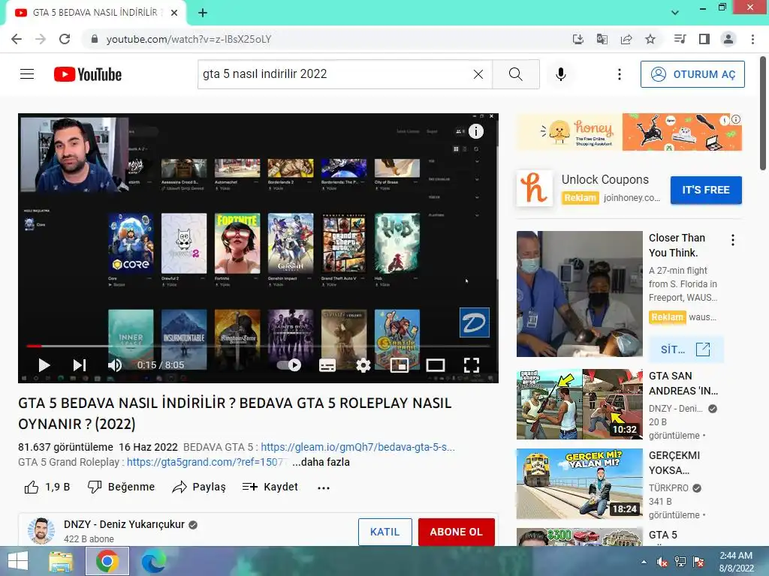
Task: Click TÜRKPRO channel name
Action: [x=668, y=487]
